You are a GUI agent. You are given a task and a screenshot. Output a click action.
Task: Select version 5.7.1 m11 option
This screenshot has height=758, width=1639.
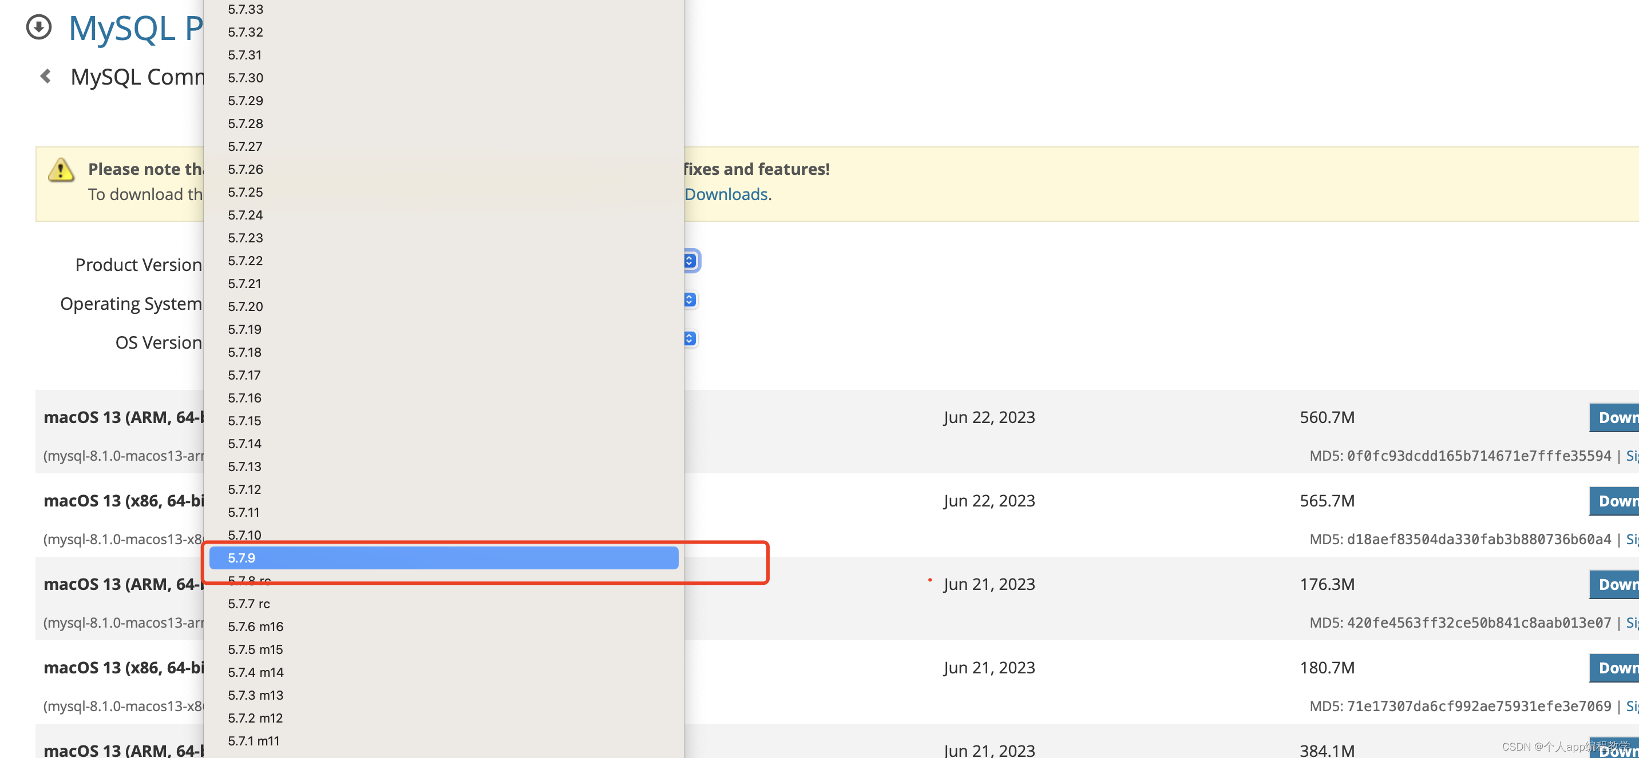point(254,741)
